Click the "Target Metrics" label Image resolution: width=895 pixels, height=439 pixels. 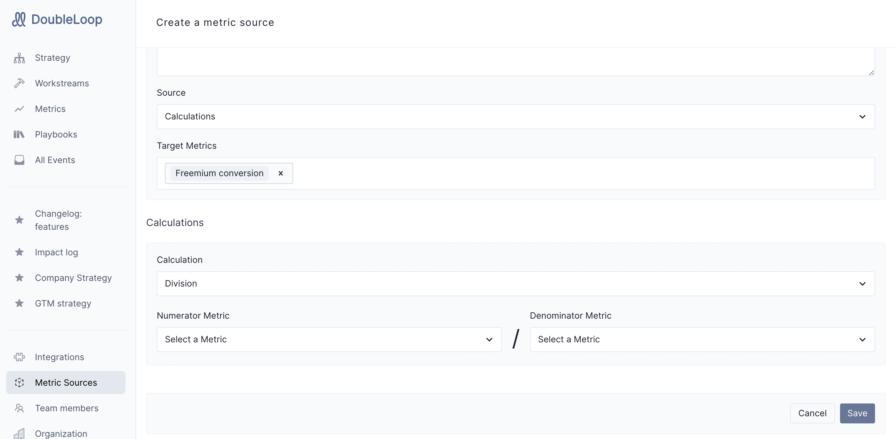point(186,146)
